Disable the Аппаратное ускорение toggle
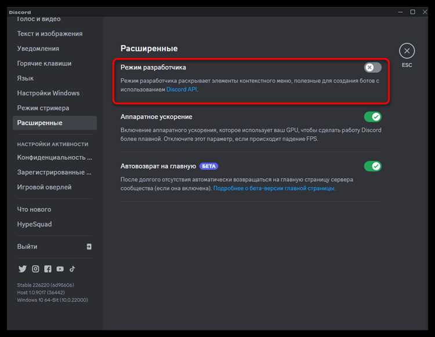The image size is (435, 337). click(x=372, y=117)
